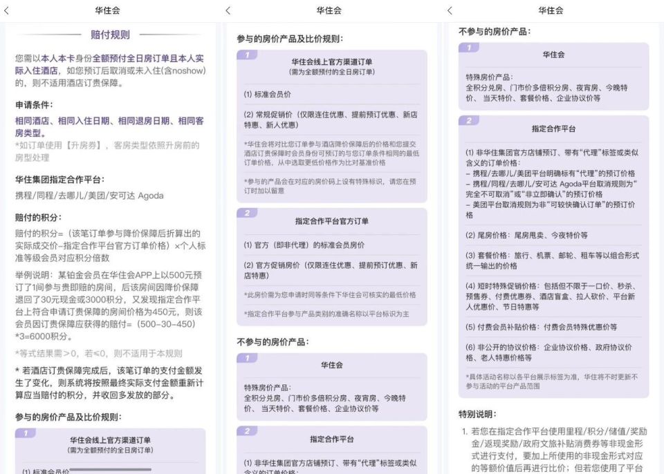Tap the 举例说明 example paragraph
664x474 pixels.
point(109,305)
